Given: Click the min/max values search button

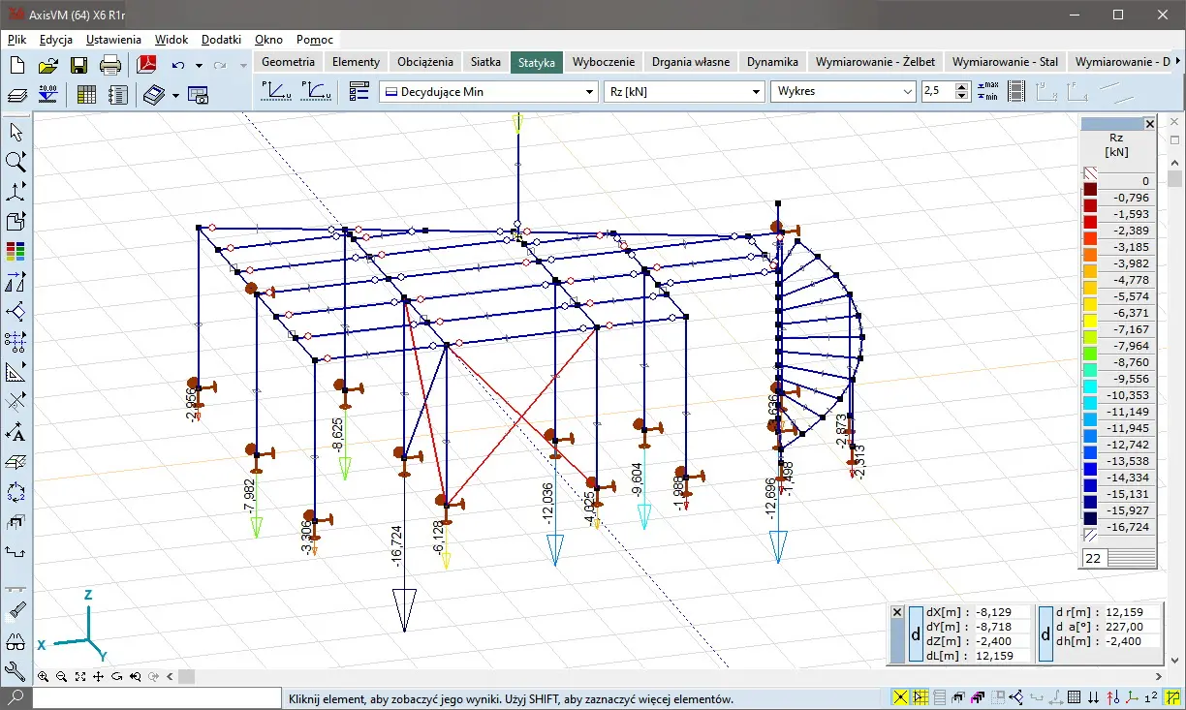Looking at the screenshot, I should [987, 91].
